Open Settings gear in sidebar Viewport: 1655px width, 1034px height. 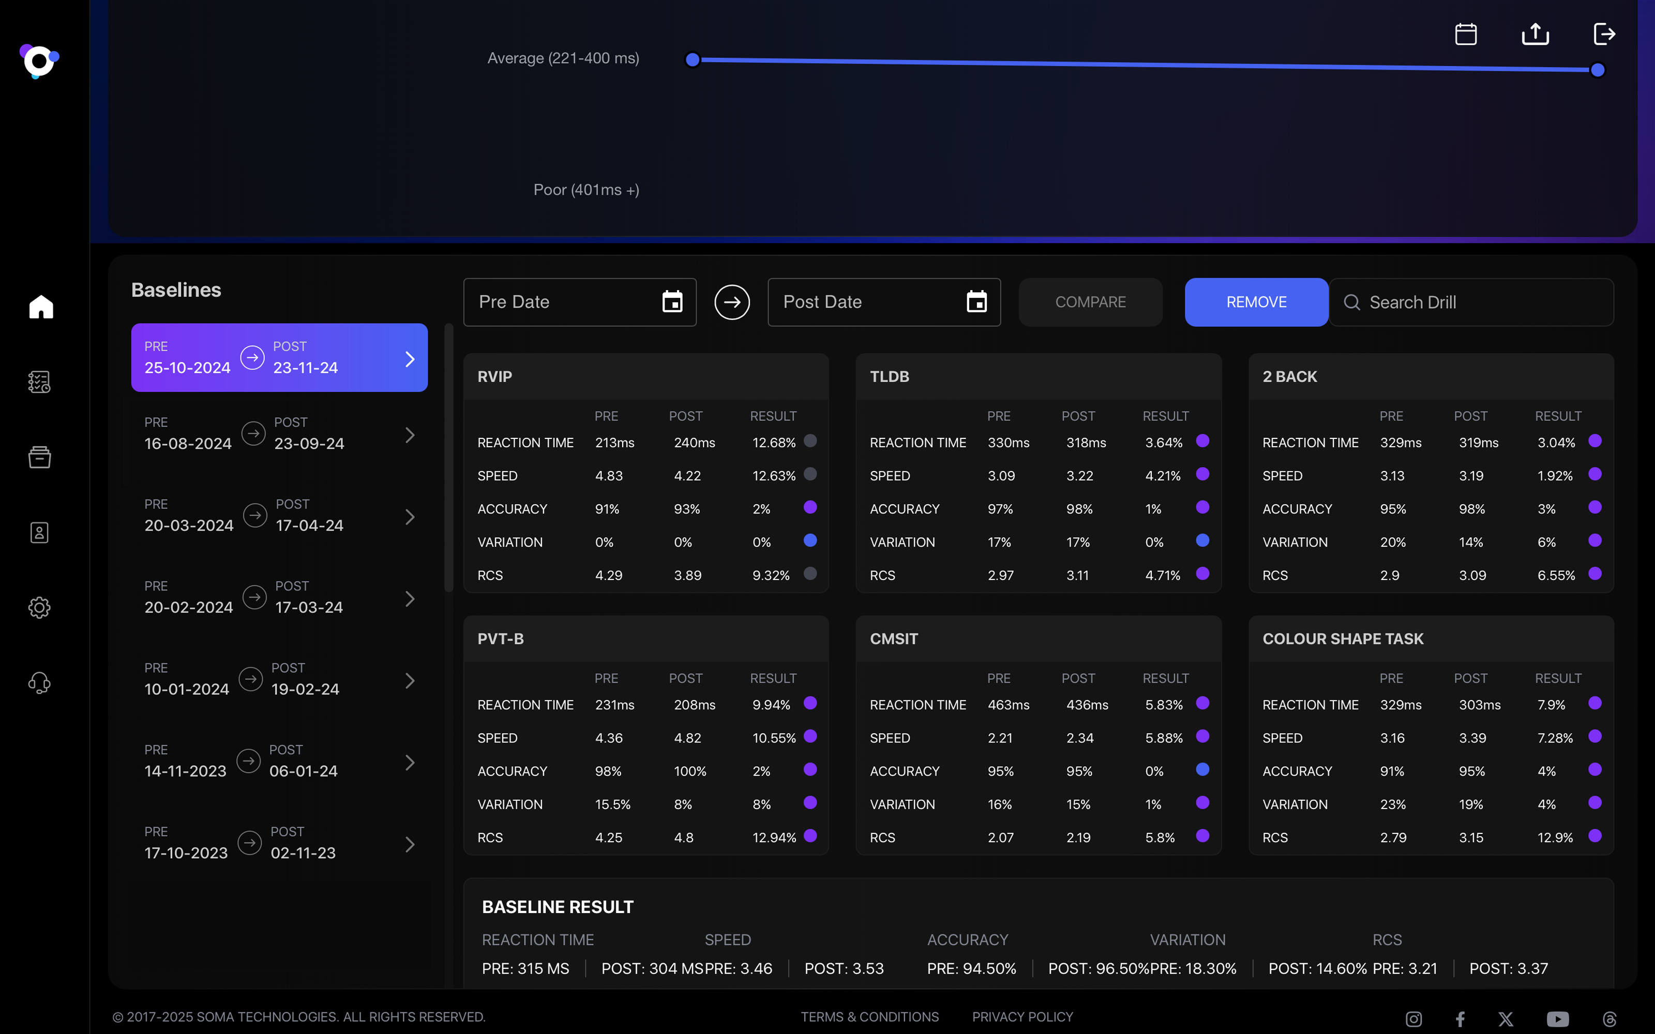(40, 607)
